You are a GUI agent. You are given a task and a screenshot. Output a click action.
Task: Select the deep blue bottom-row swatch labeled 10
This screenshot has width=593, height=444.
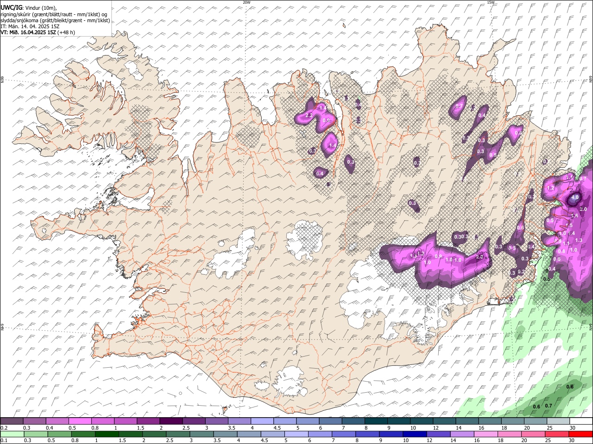tap(414, 434)
